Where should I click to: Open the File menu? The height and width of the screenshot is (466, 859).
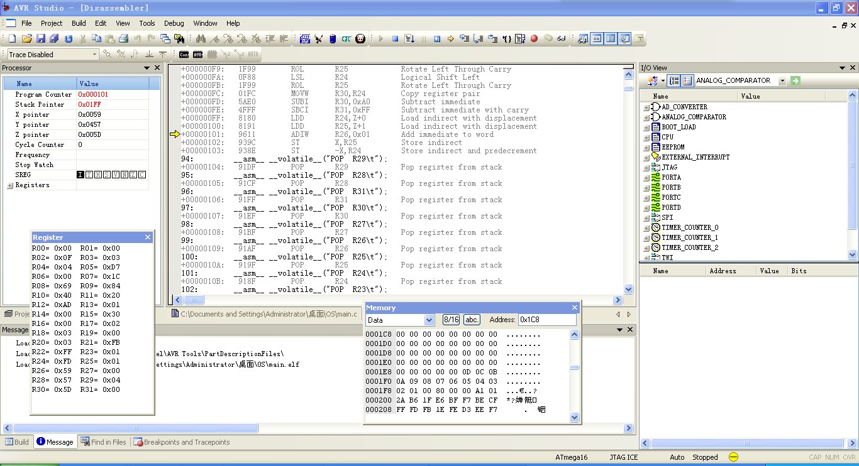coord(26,23)
